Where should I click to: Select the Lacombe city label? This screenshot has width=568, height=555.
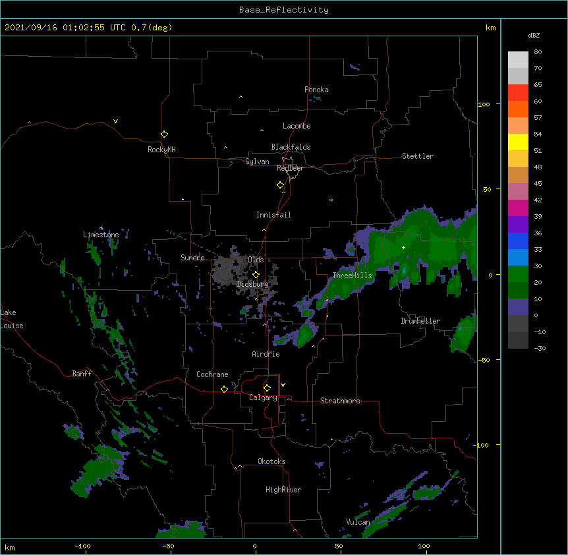pos(297,126)
